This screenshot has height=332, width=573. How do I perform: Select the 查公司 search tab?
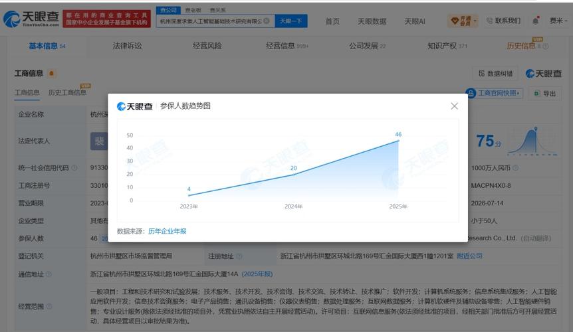pos(168,10)
